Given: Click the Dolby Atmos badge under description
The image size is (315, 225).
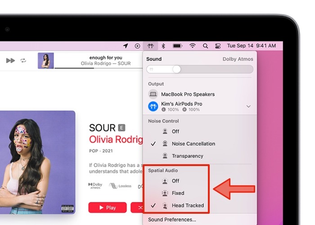Looking at the screenshot, I should tap(95, 186).
